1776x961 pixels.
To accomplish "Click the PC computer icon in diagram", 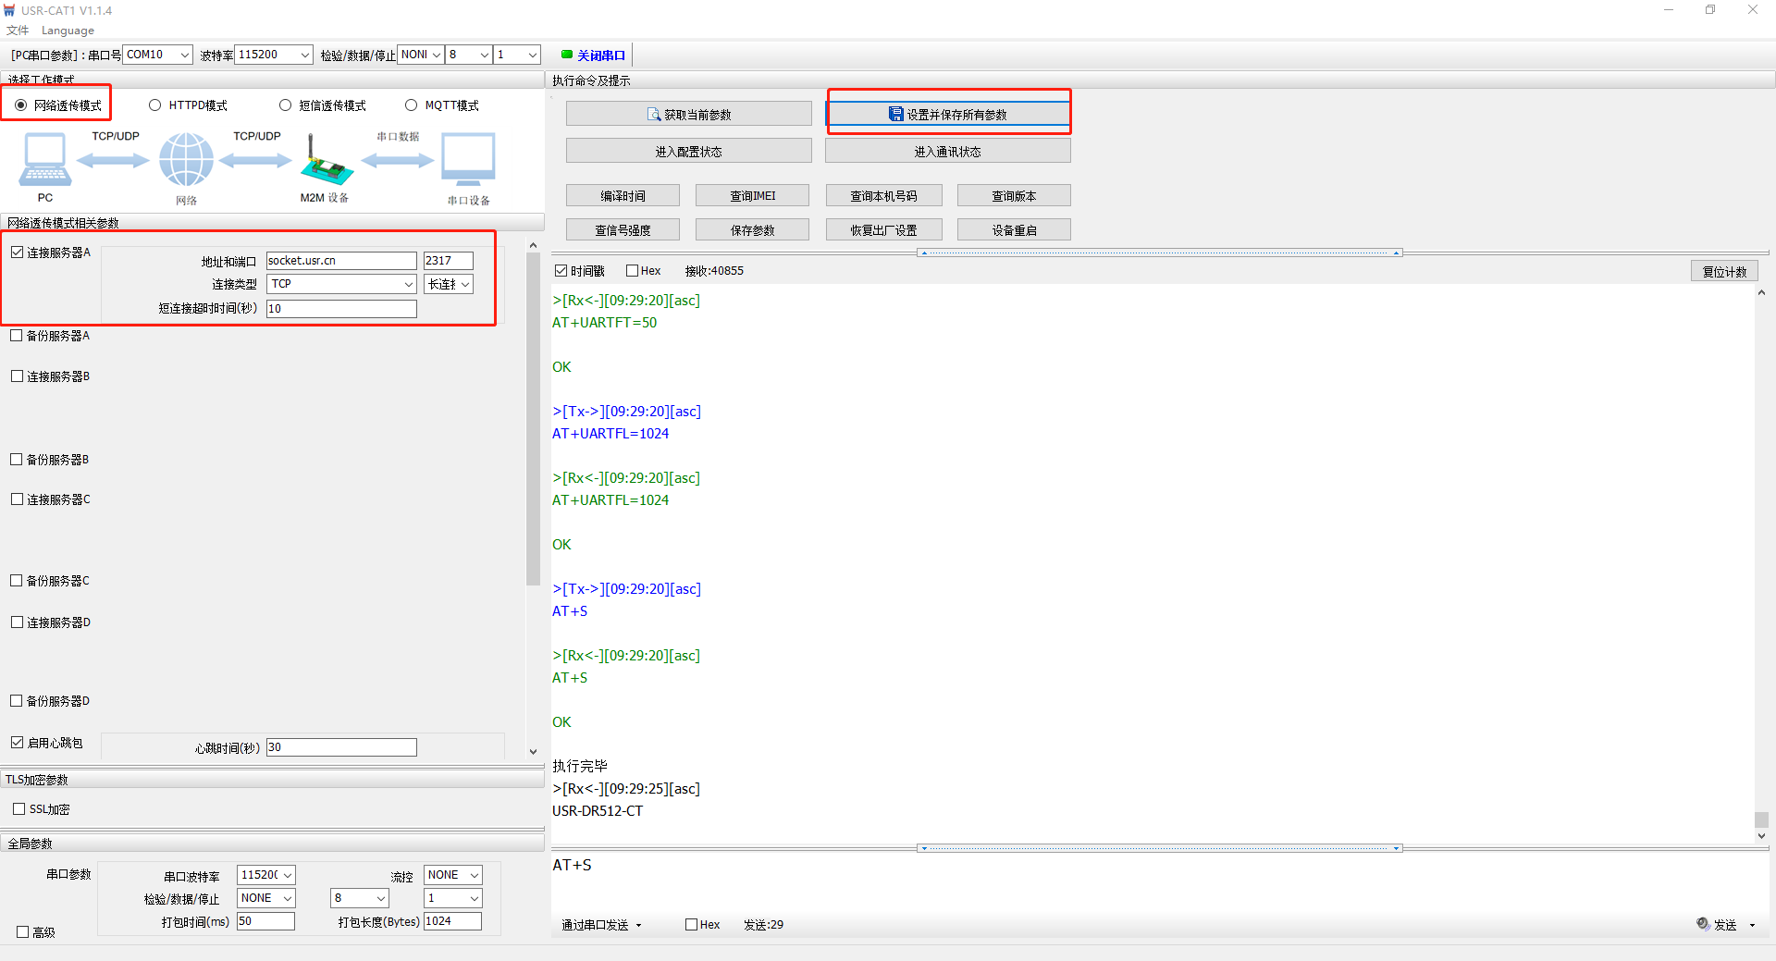I will coord(43,160).
